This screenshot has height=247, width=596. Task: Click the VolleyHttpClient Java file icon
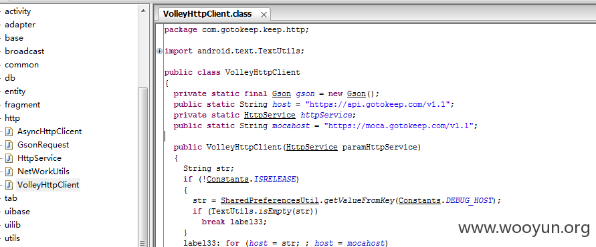(9, 185)
